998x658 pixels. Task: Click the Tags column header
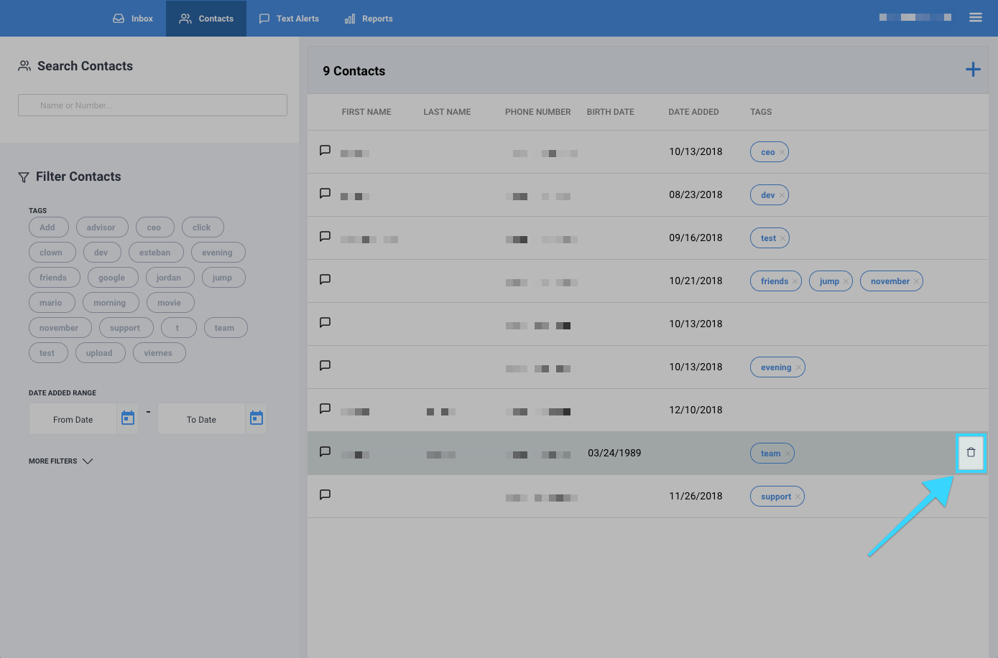coord(761,112)
